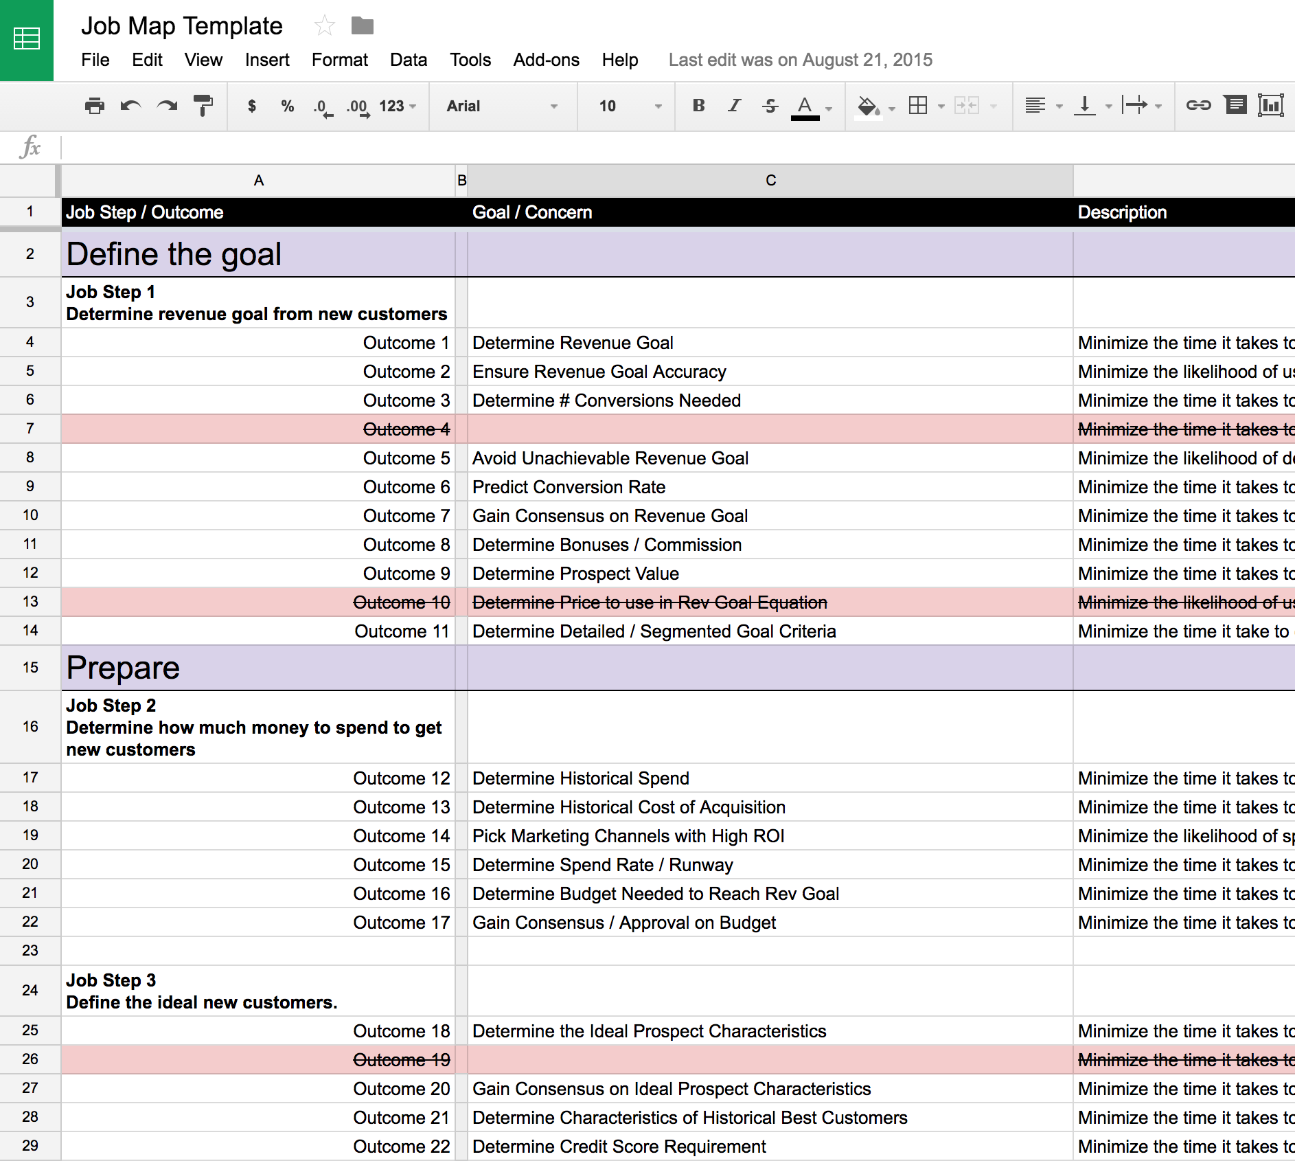The width and height of the screenshot is (1295, 1161).
Task: Click the Undo arrow
Action: [x=130, y=106]
